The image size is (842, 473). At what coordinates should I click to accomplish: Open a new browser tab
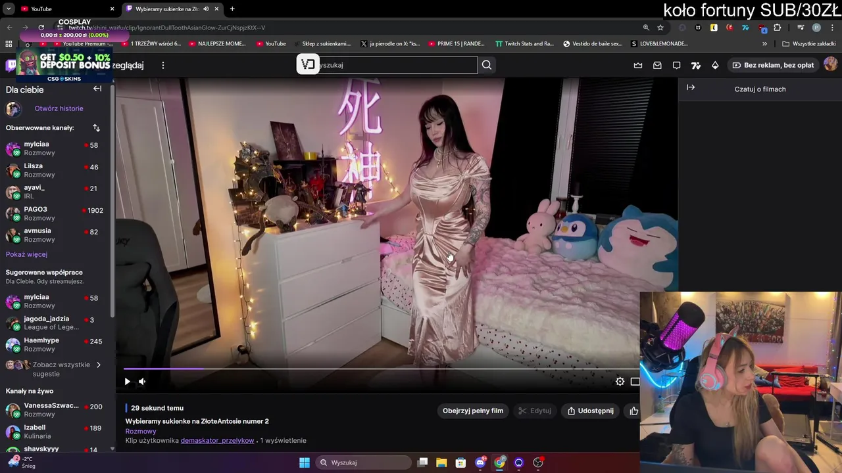tap(232, 9)
